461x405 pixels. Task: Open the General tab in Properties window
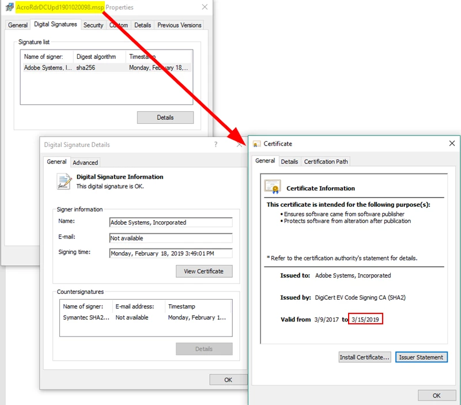18,25
